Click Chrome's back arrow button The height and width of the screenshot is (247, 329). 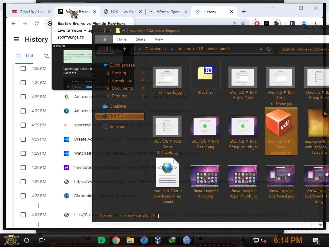coord(13,23)
